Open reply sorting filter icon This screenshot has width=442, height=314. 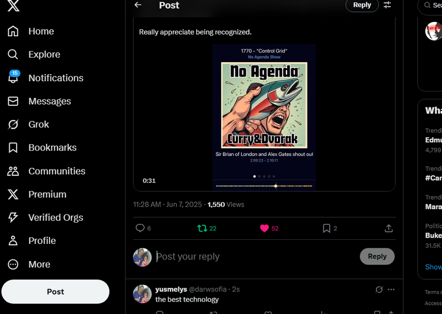(x=387, y=5)
